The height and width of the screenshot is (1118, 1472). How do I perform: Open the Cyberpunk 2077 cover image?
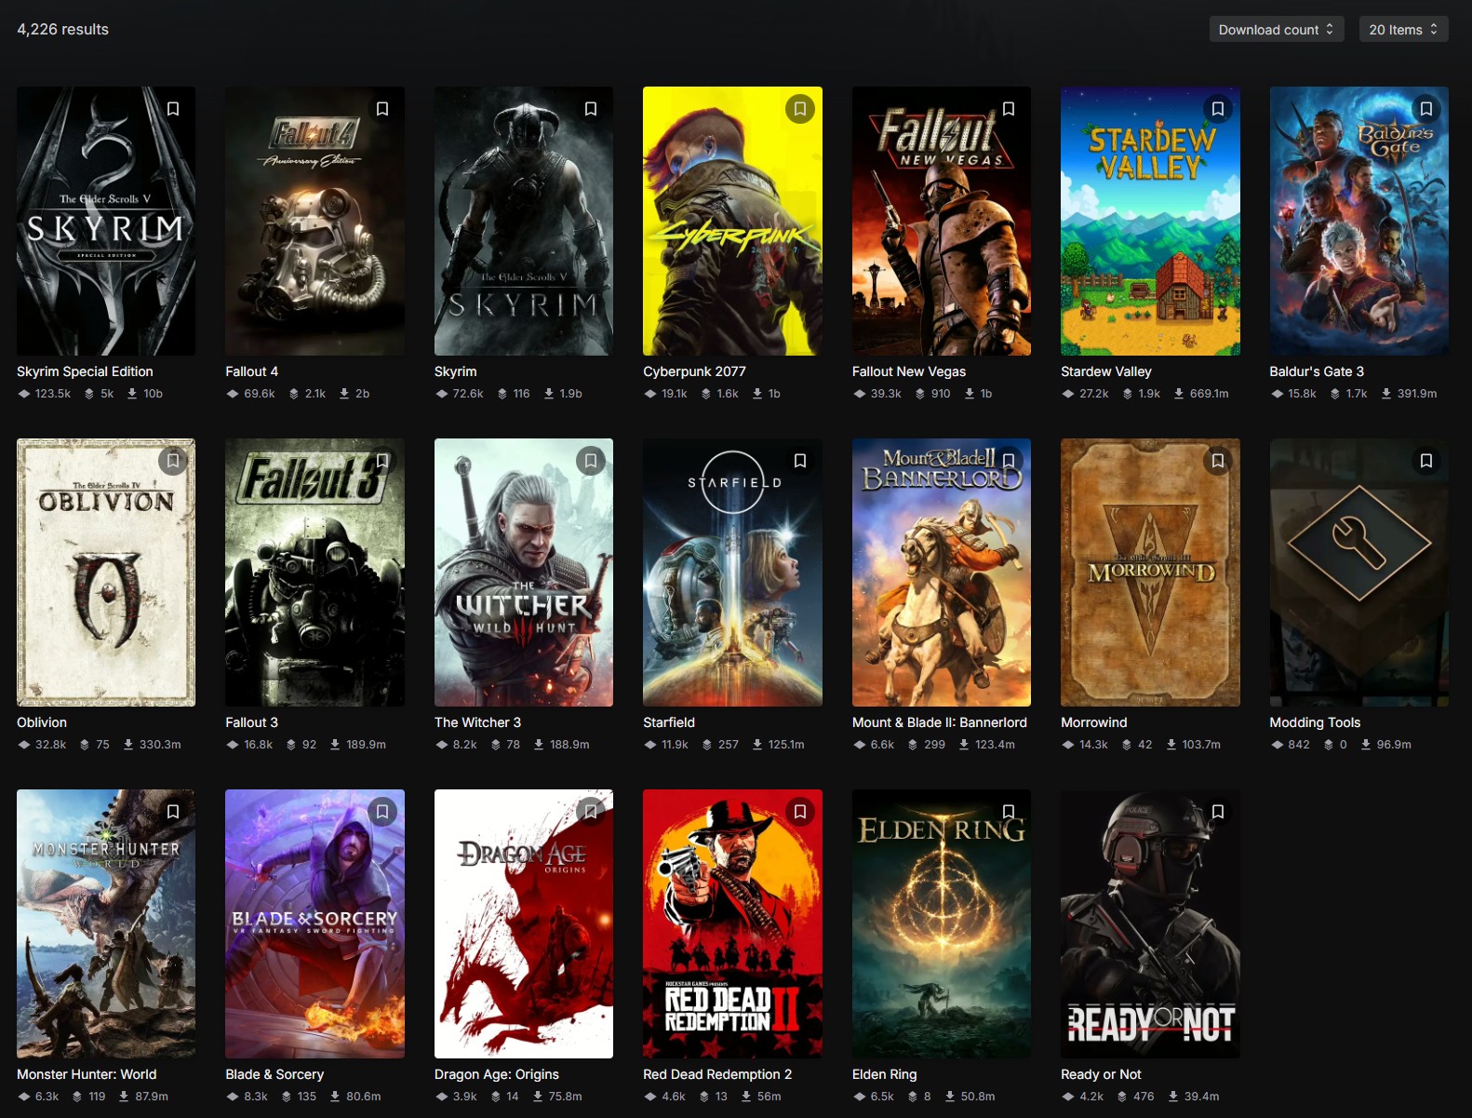pos(732,221)
